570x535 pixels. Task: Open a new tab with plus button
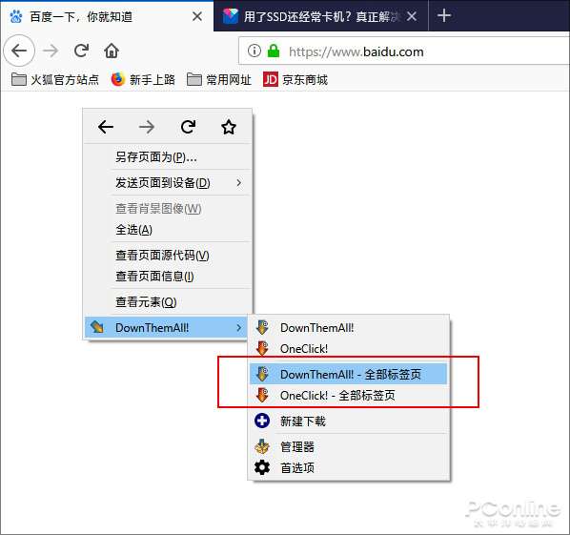(x=444, y=15)
